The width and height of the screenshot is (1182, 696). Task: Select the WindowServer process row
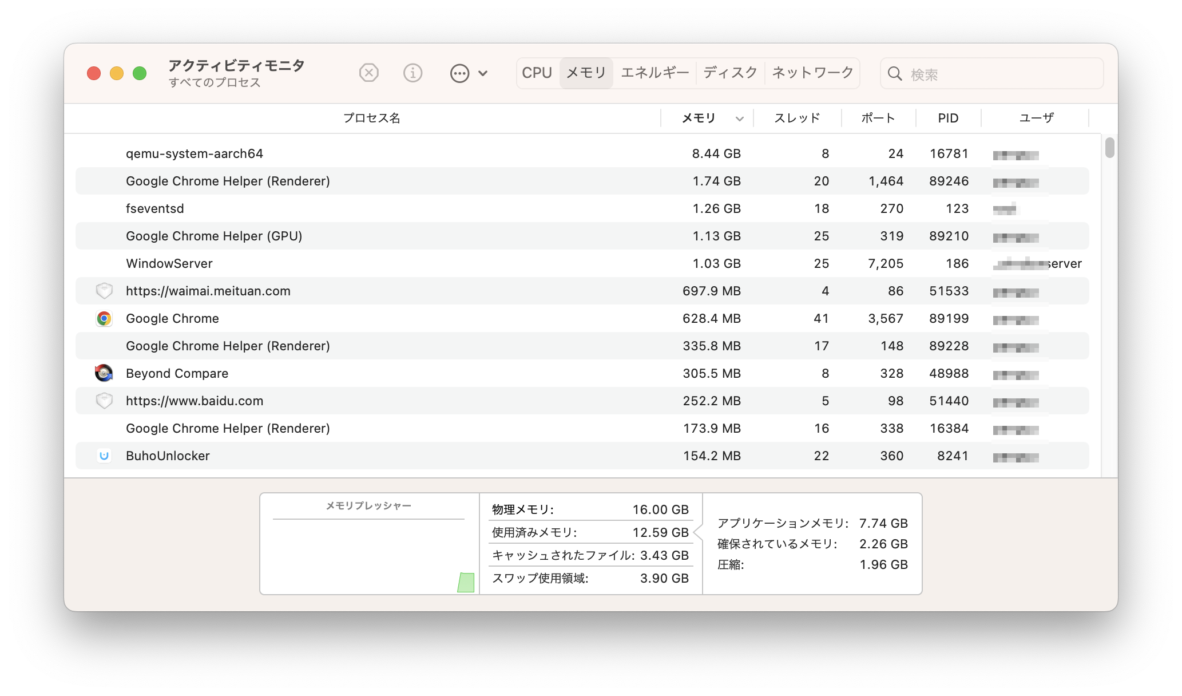point(582,263)
